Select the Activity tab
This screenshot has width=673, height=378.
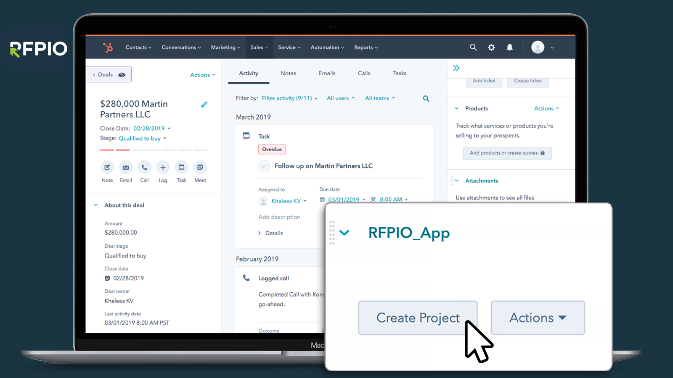pos(249,73)
